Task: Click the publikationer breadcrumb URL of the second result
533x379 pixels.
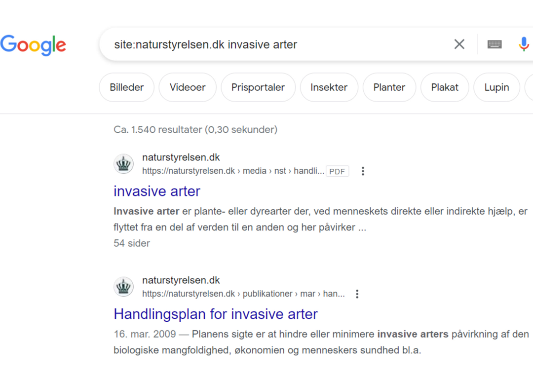Action: 243,294
